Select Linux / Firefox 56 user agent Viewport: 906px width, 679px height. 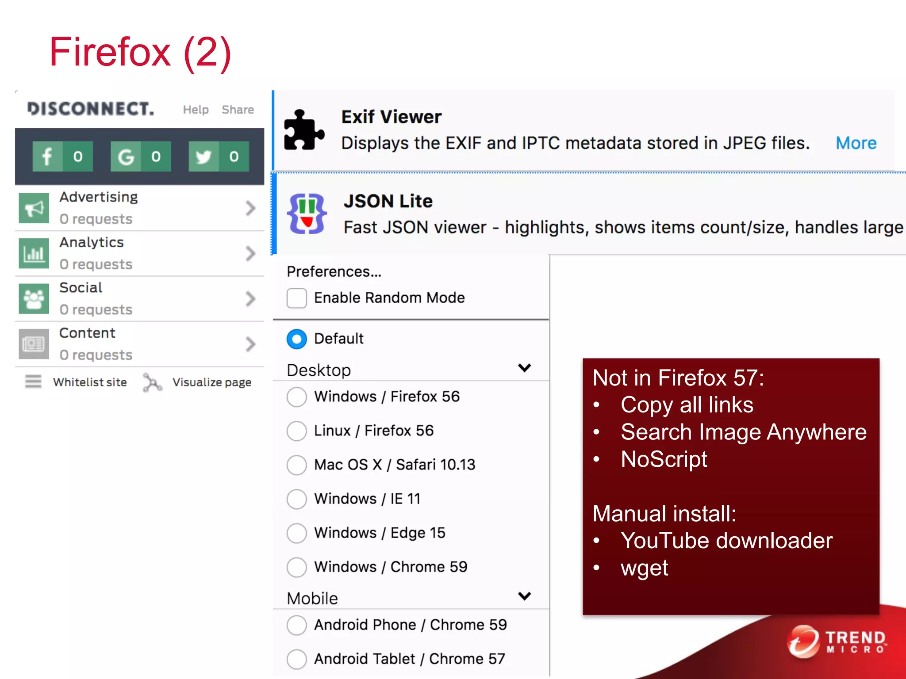pyautogui.click(x=297, y=431)
